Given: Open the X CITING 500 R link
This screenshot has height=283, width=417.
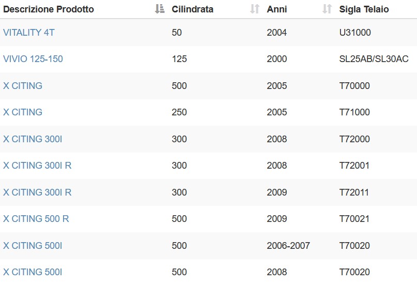Looking at the screenshot, I should [36, 218].
